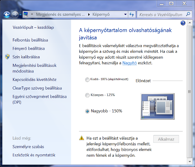Click the Előnézet preview monitor image
195x167 pixels.
pos(158,106)
